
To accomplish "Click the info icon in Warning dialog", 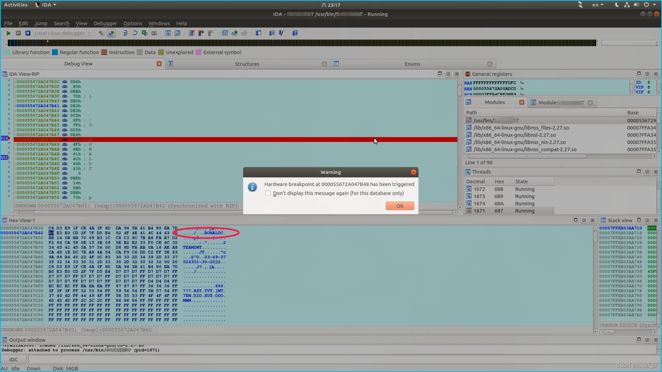I will [x=252, y=187].
